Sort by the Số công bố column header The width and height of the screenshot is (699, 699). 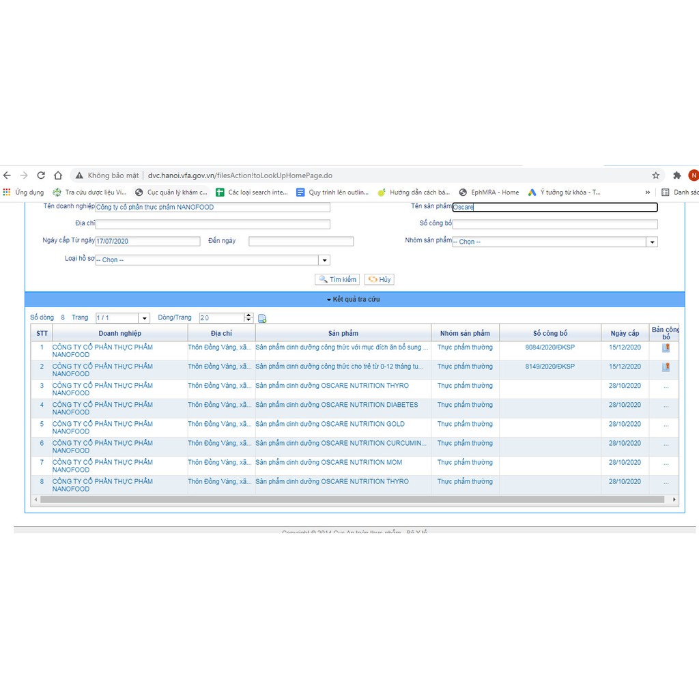pyautogui.click(x=550, y=333)
